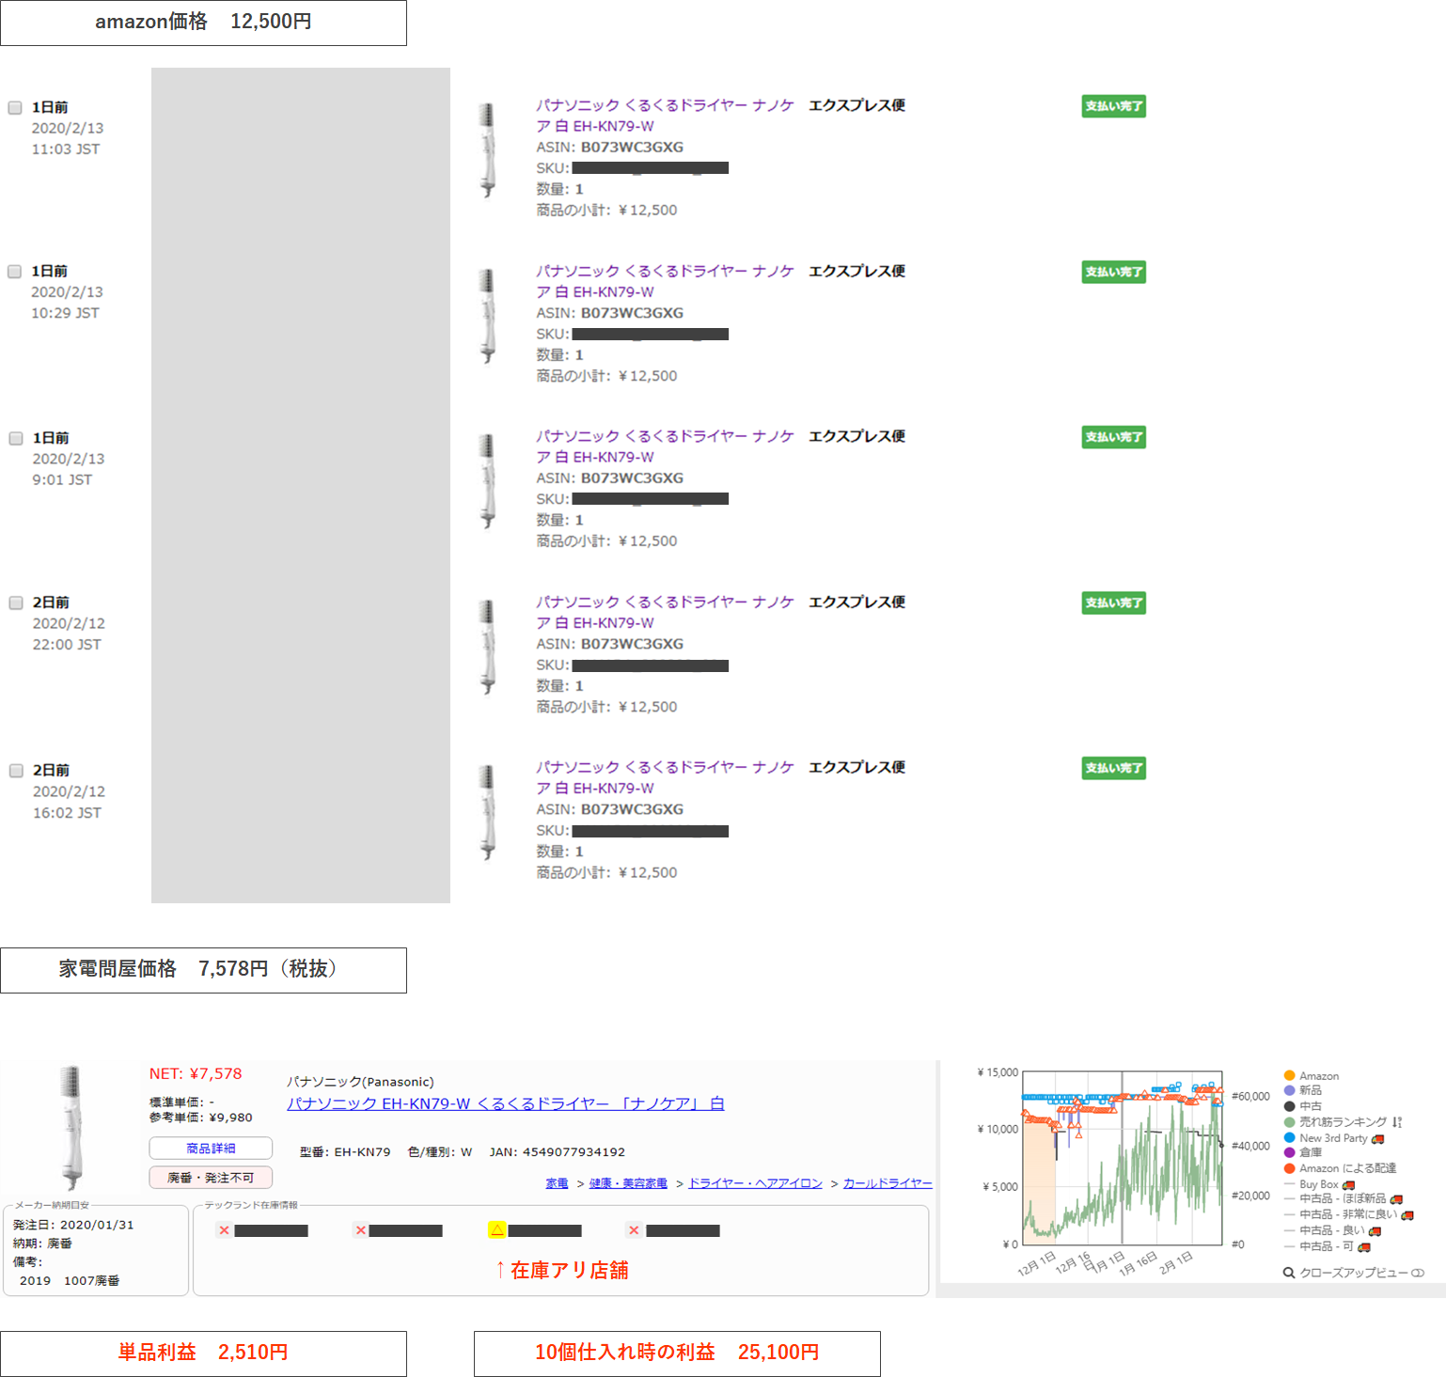This screenshot has height=1377, width=1446.
Task: Open dryer thumbnail in the 10:29 JST order
Action: [487, 316]
